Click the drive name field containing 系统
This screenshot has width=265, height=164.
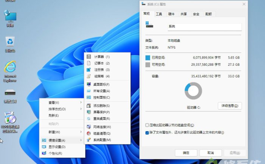tap(205, 26)
